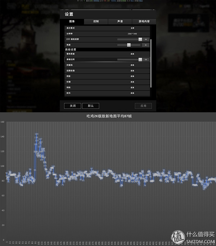The image size is (216, 246).
Task: Switch to the 游戏内容 tab
Action: (x=144, y=22)
